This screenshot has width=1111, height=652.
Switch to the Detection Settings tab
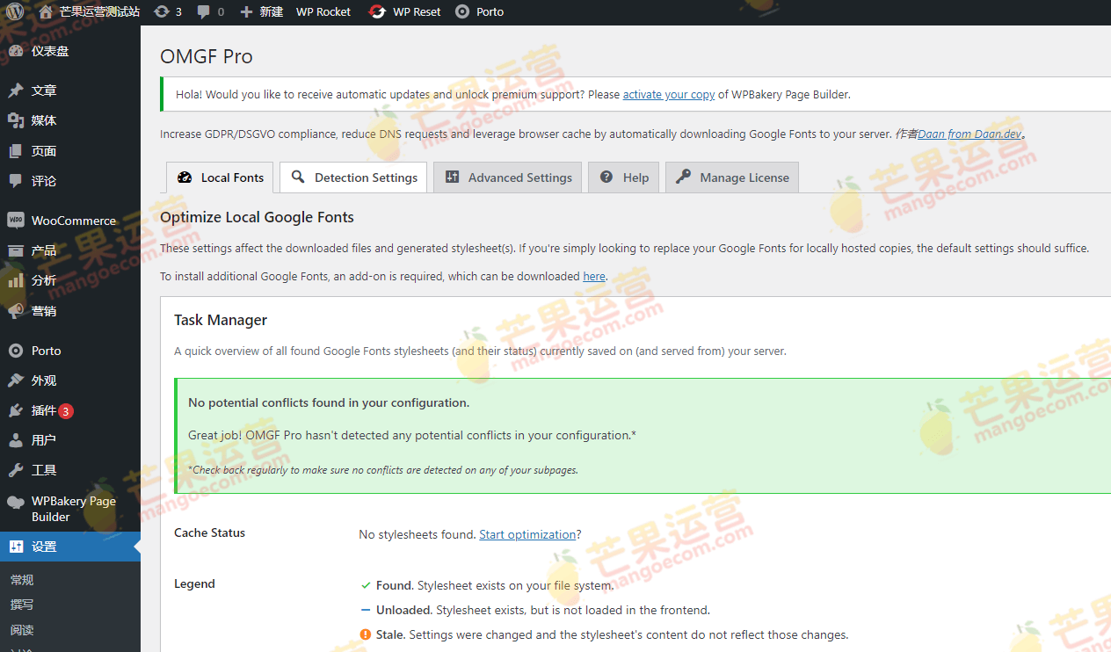click(353, 177)
